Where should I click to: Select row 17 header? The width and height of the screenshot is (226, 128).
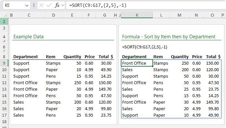[4, 115]
